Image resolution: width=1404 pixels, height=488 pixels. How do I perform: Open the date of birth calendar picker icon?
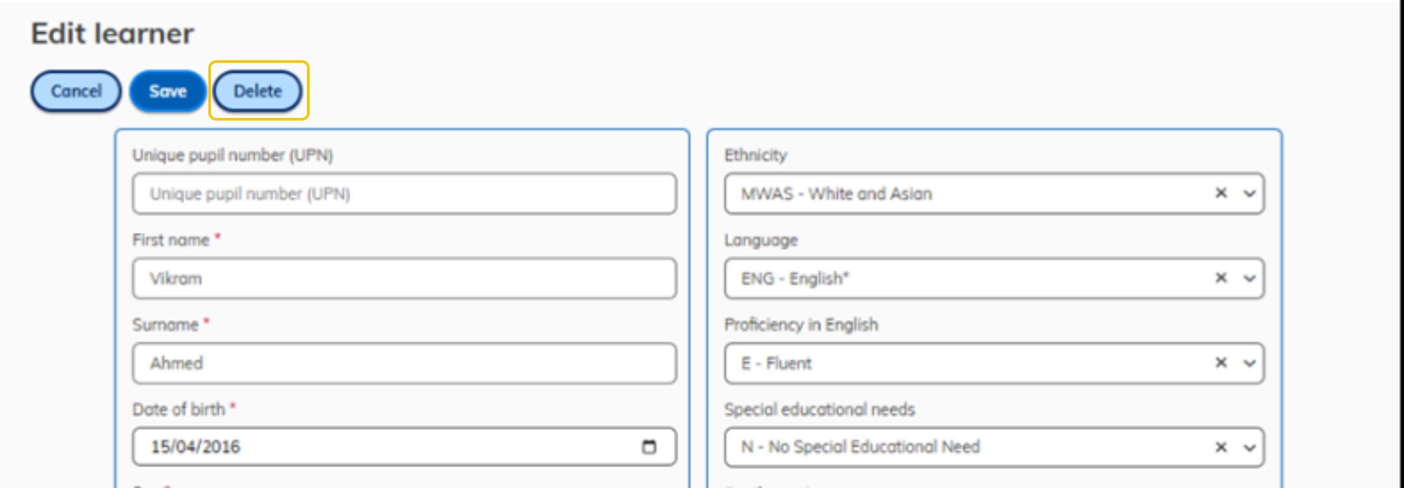pyautogui.click(x=649, y=447)
